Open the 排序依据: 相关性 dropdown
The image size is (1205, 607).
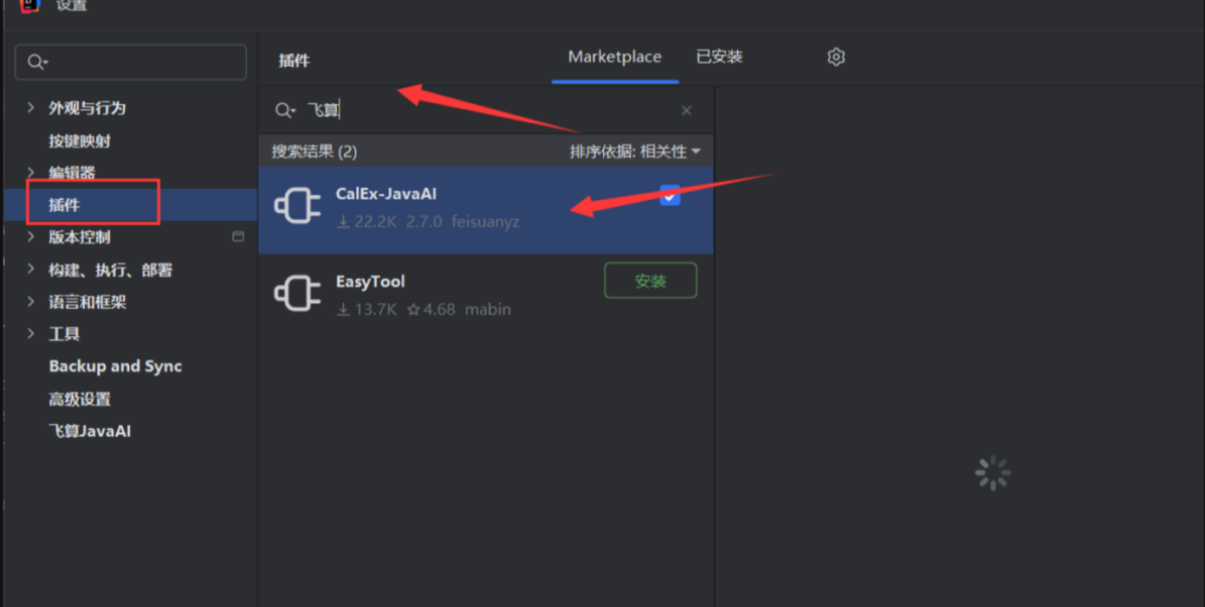(635, 152)
